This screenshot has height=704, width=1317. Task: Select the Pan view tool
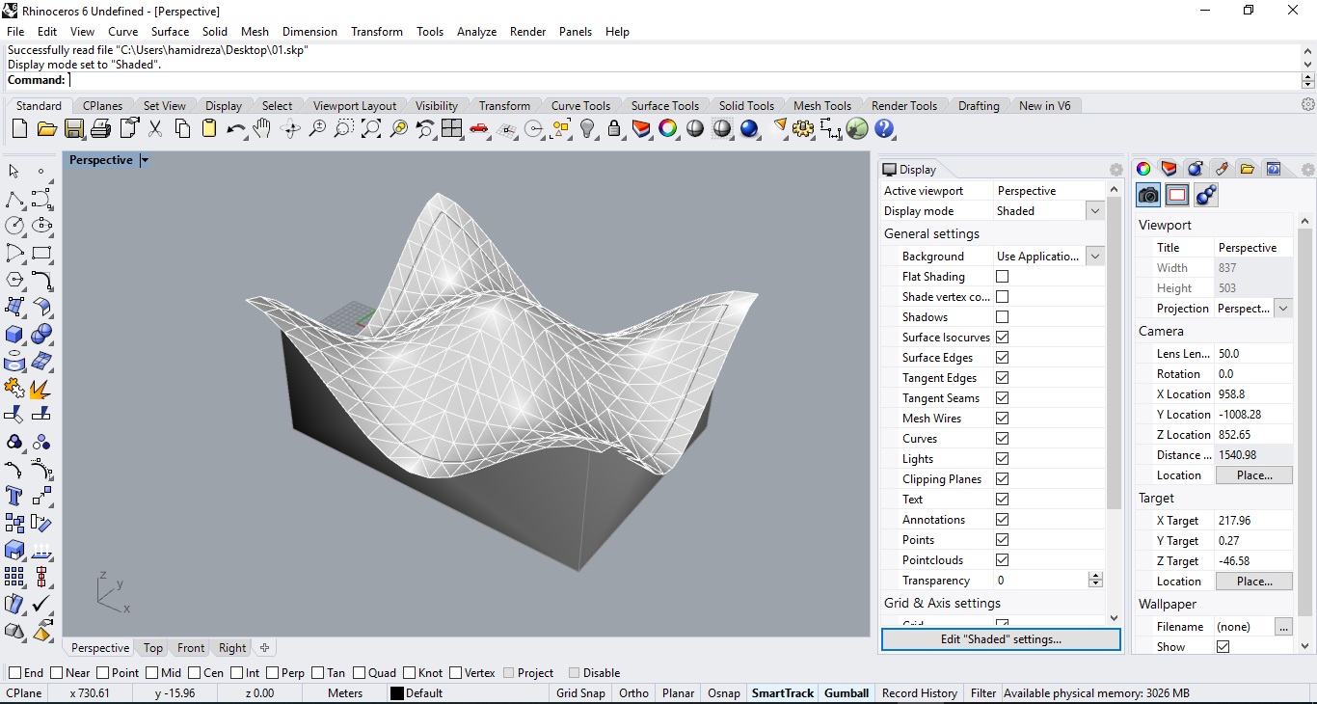(262, 129)
